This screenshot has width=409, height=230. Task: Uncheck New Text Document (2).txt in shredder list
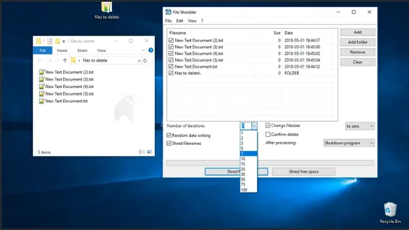tap(171, 40)
